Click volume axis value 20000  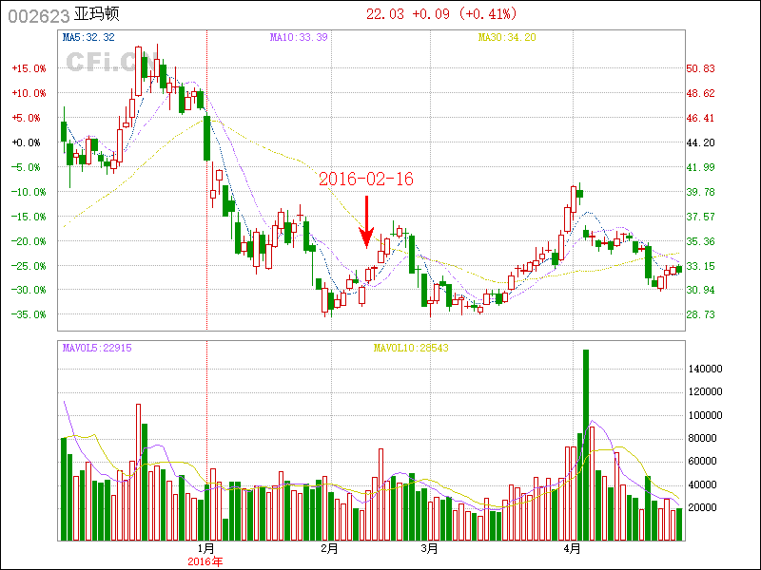tap(702, 507)
